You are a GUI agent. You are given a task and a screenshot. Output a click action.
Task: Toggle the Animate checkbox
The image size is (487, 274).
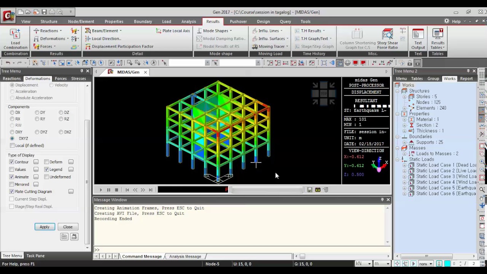tap(11, 177)
